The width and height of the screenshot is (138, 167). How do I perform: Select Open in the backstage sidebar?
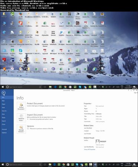pos(7,104)
